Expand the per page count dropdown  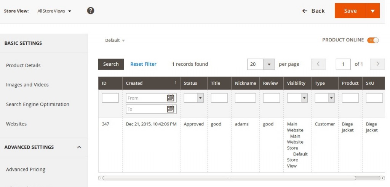[269, 64]
